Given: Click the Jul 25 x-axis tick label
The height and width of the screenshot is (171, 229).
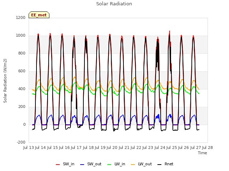Looking at the screenshot, I should [x=172, y=147].
